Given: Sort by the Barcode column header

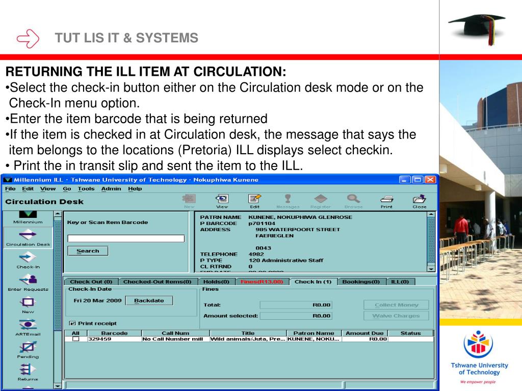Looking at the screenshot, I should 114,333.
